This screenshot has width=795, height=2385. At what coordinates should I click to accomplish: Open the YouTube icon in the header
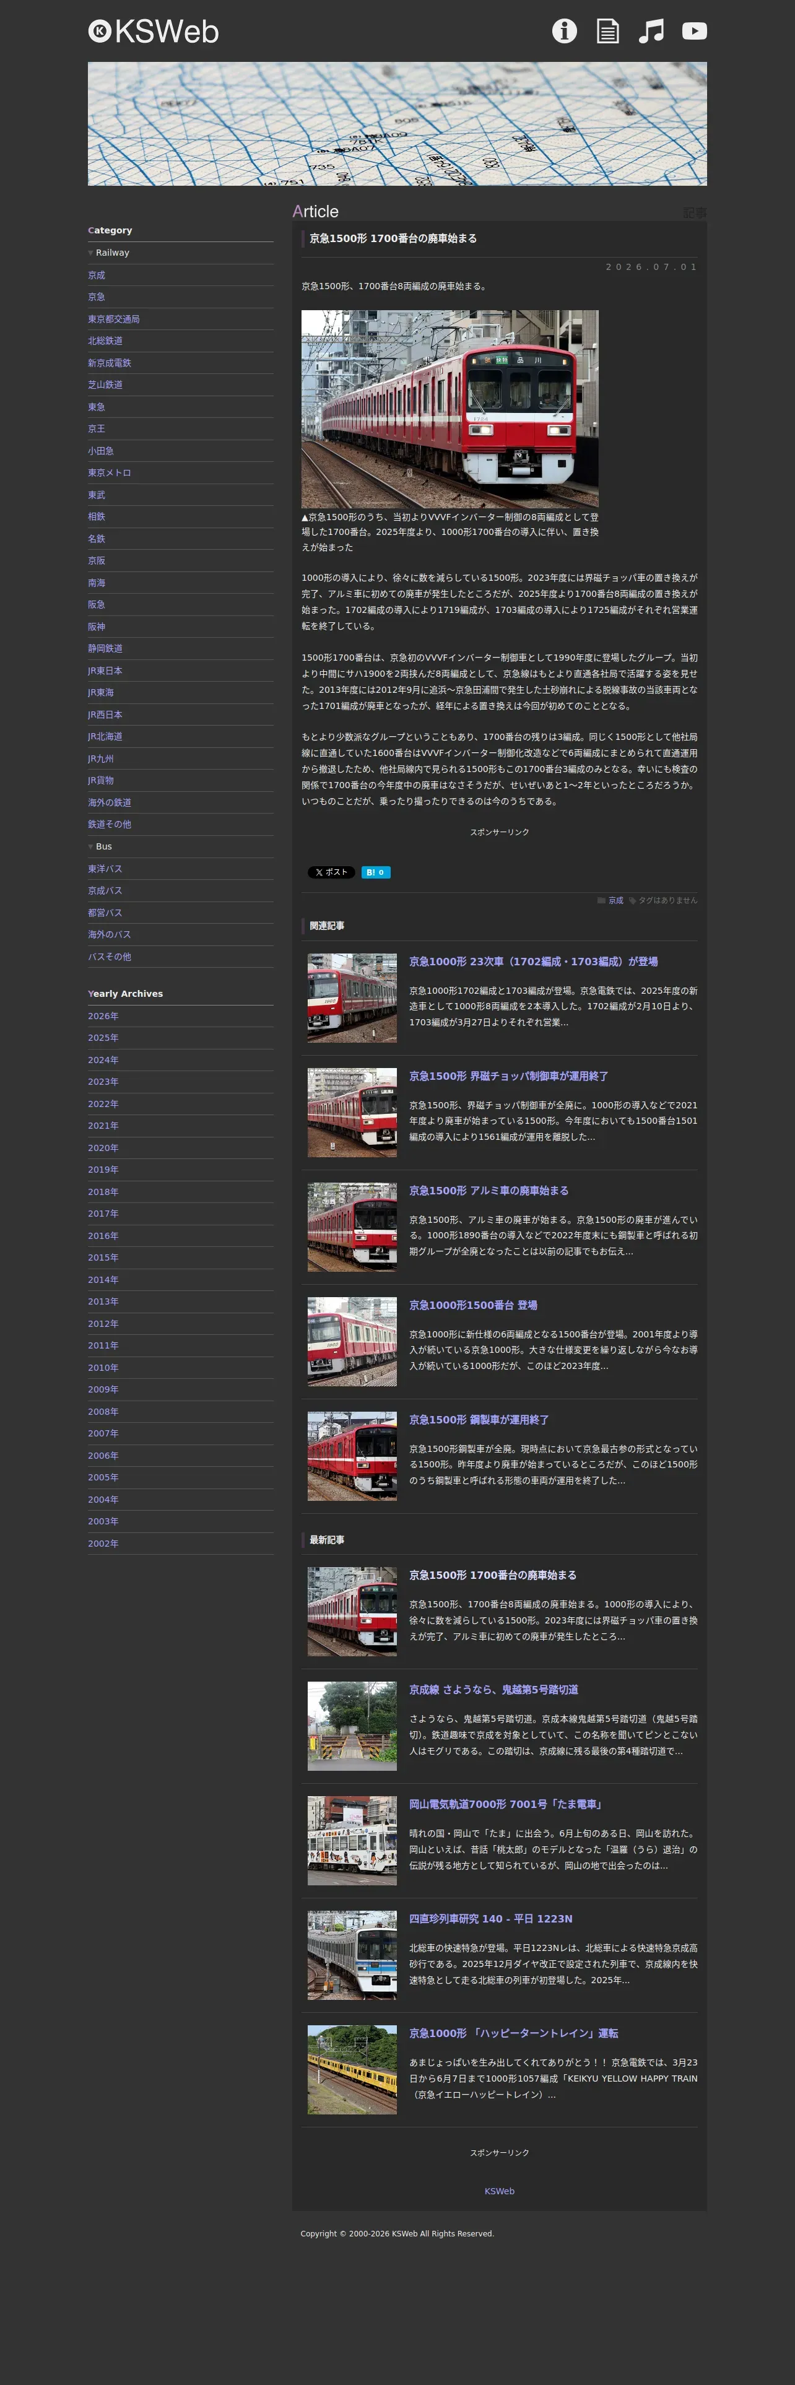[694, 32]
